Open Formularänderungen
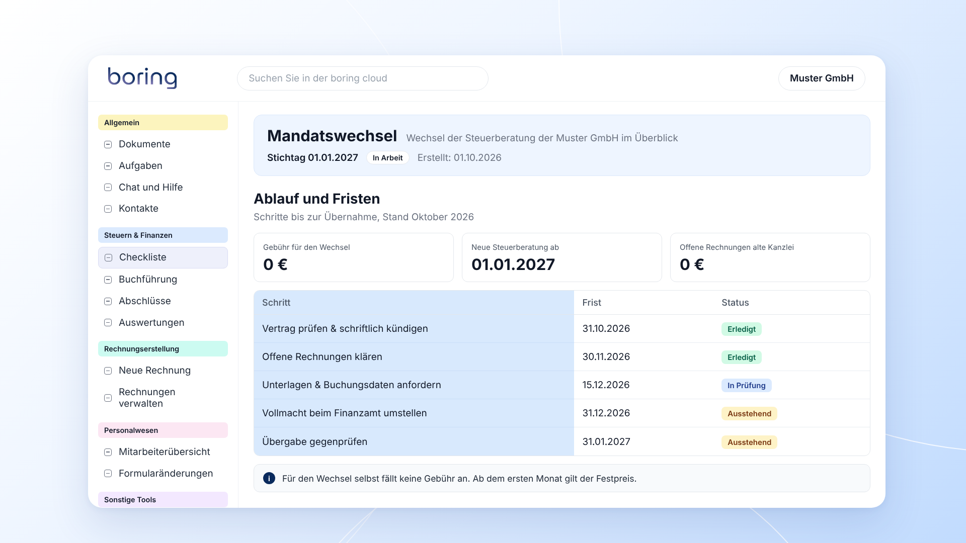Image resolution: width=966 pixels, height=543 pixels. [x=163, y=474]
